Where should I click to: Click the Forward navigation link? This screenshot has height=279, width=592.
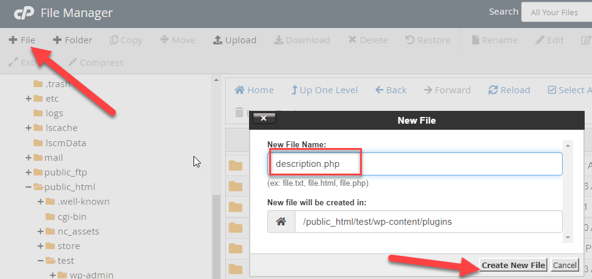447,90
